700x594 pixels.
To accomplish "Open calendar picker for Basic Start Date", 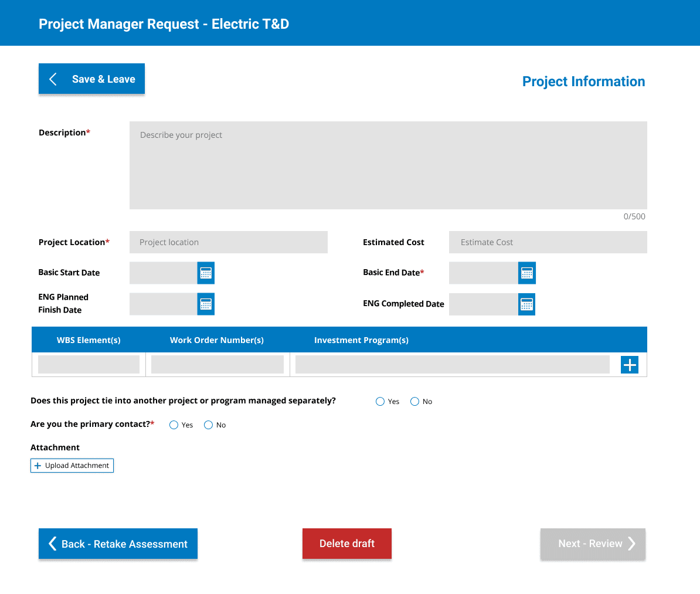I will [x=206, y=273].
